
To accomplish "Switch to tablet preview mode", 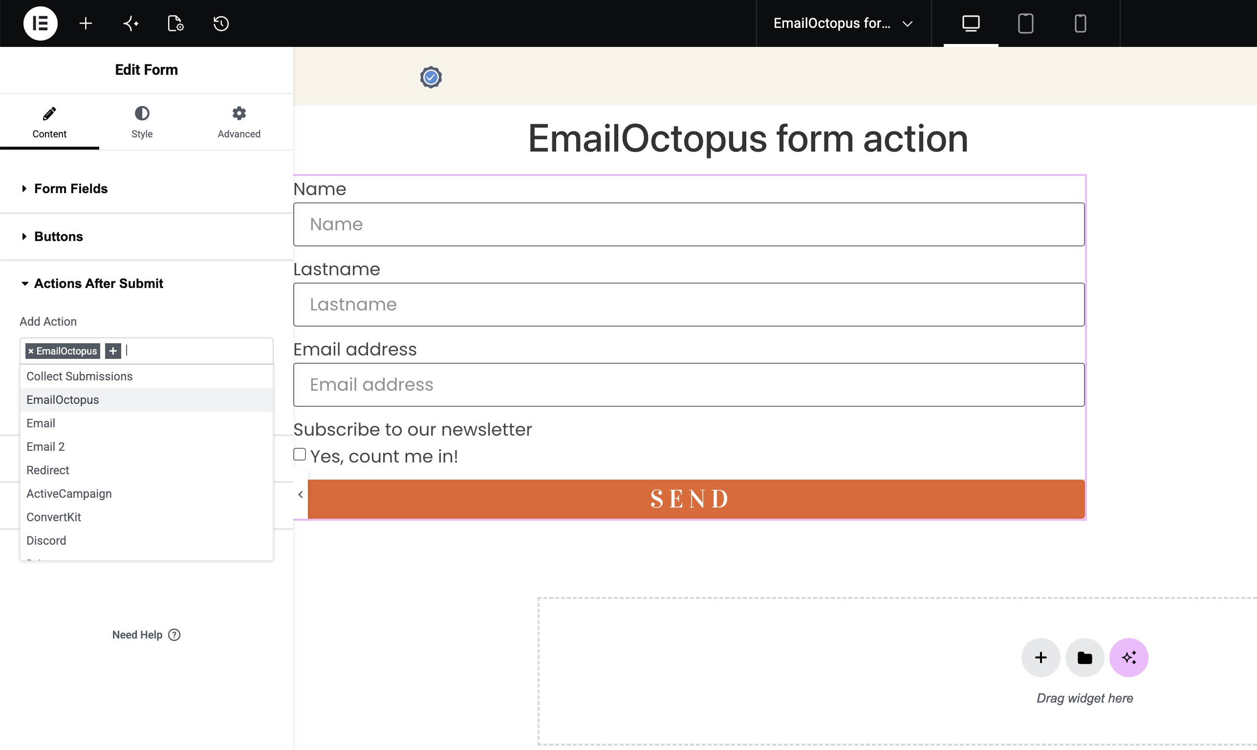I will tap(1025, 23).
